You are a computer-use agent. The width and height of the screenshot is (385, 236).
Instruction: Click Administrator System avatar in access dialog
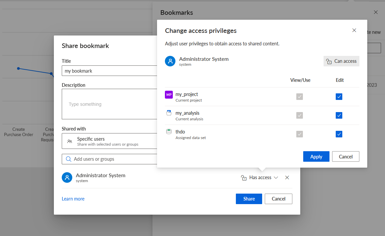[170, 61]
